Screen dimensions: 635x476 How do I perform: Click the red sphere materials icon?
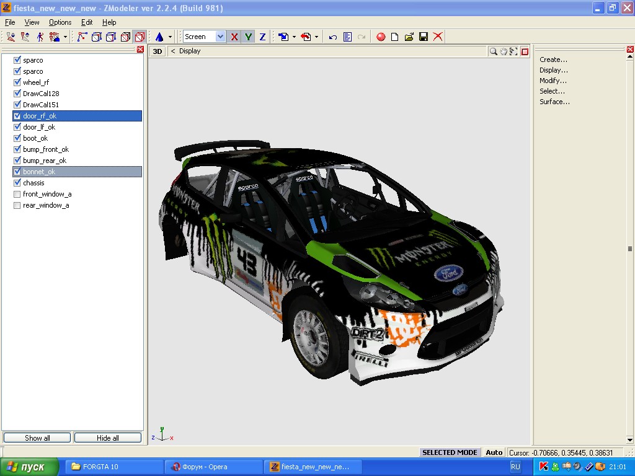381,37
